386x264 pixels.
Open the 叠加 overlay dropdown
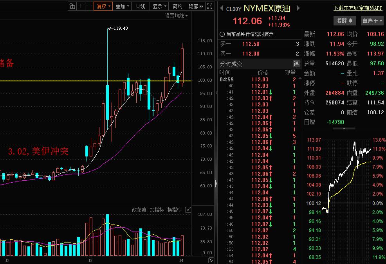122,6
